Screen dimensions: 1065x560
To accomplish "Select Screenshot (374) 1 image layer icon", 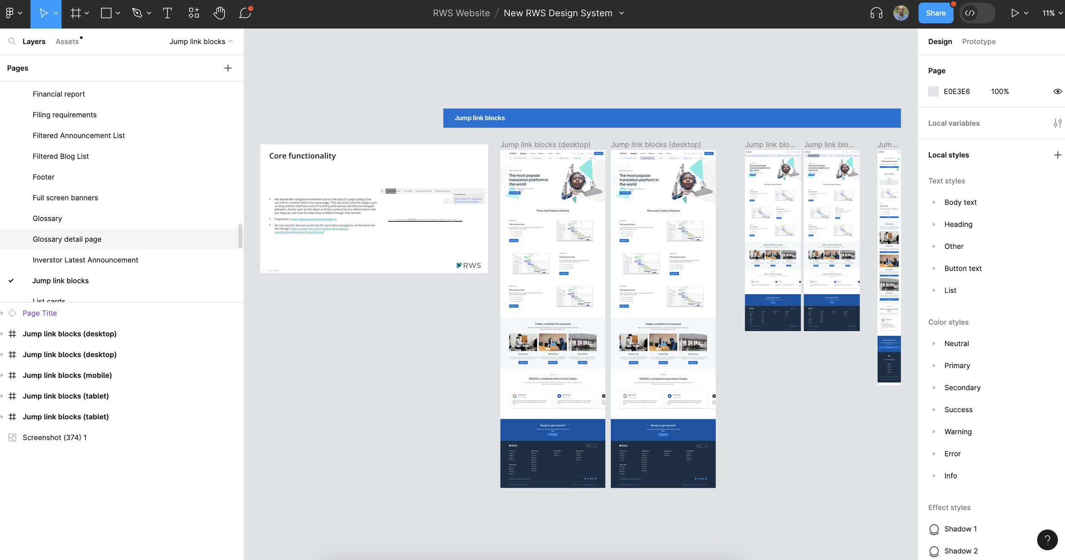I will (x=12, y=438).
